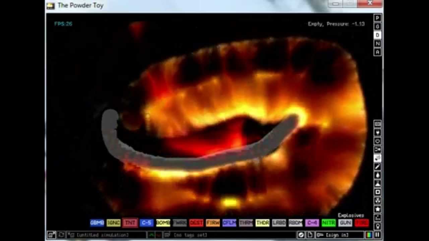Viewport: 429px width, 241px height.
Task: Select the FIRW element
Action: (213, 223)
